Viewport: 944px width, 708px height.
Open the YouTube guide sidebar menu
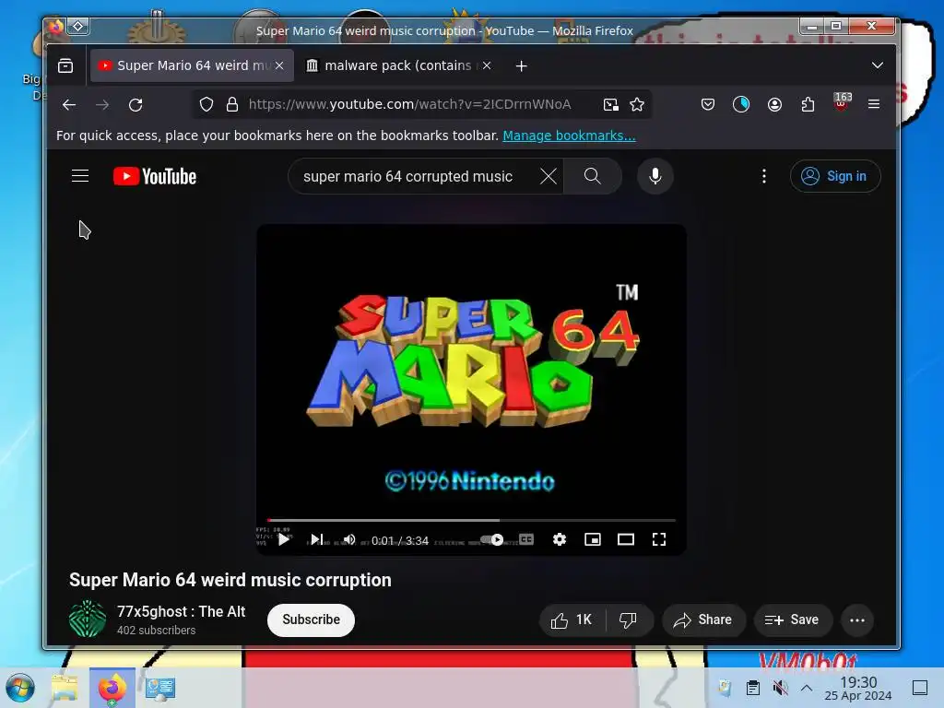click(x=80, y=176)
